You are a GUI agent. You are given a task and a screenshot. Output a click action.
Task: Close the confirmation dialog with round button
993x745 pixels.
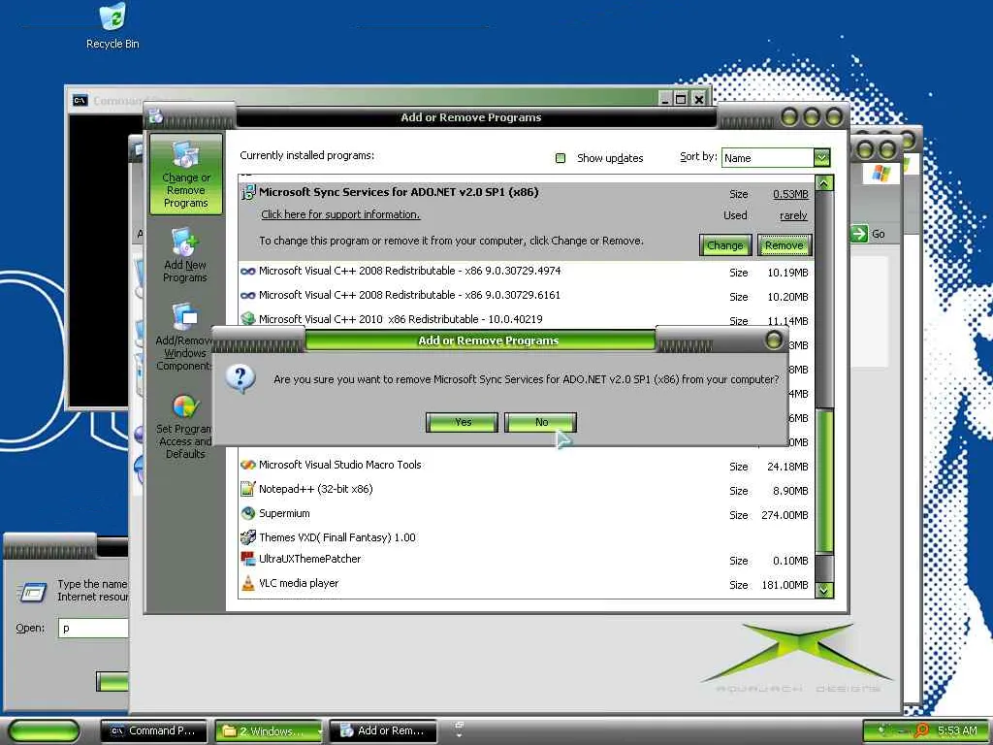[773, 340]
